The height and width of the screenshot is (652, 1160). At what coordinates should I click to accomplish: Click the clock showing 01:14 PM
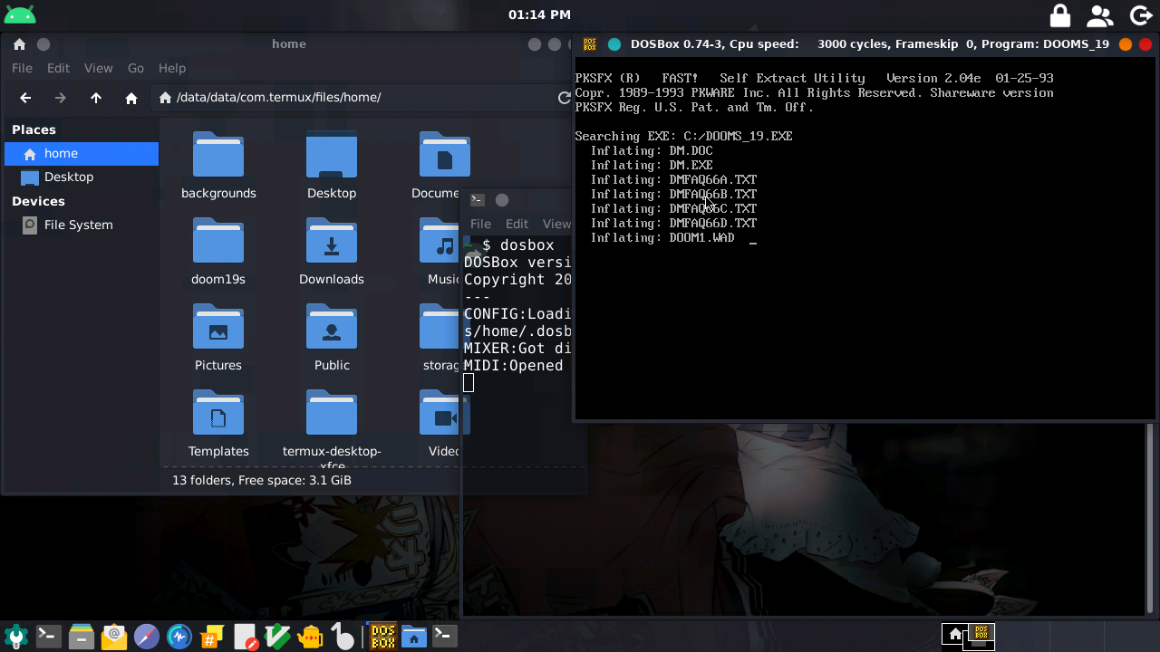click(x=539, y=14)
